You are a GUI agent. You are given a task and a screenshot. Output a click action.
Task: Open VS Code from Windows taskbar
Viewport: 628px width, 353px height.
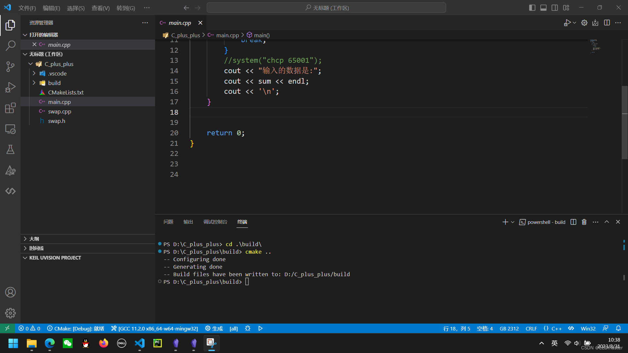140,343
